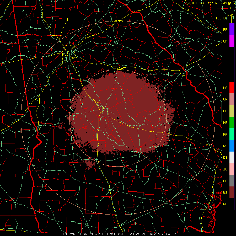
Task: Click the NEXLAB-College of DuPage header text
Action: [210, 3]
